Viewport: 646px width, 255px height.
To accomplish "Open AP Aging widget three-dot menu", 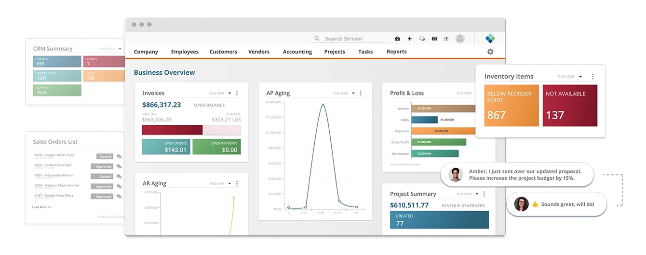I will click(361, 93).
